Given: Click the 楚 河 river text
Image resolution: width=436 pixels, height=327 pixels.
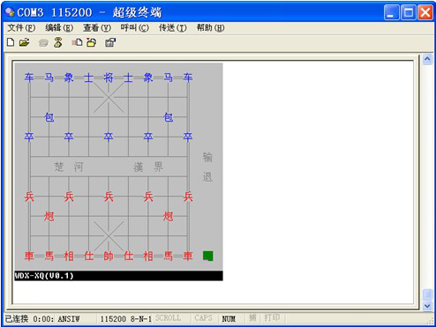Looking at the screenshot, I should point(69,167).
